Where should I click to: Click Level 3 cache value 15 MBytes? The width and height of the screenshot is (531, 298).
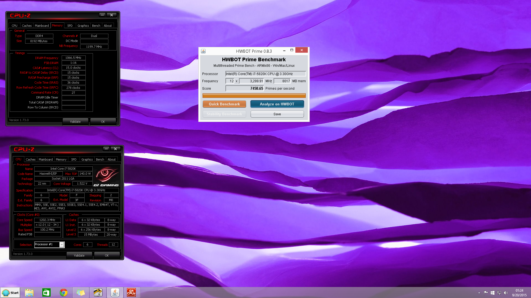pyautogui.click(x=91, y=235)
